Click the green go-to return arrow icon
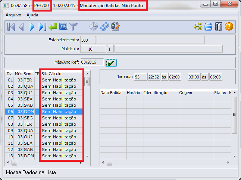Viewport: 241px width, 180px height. coord(53,27)
